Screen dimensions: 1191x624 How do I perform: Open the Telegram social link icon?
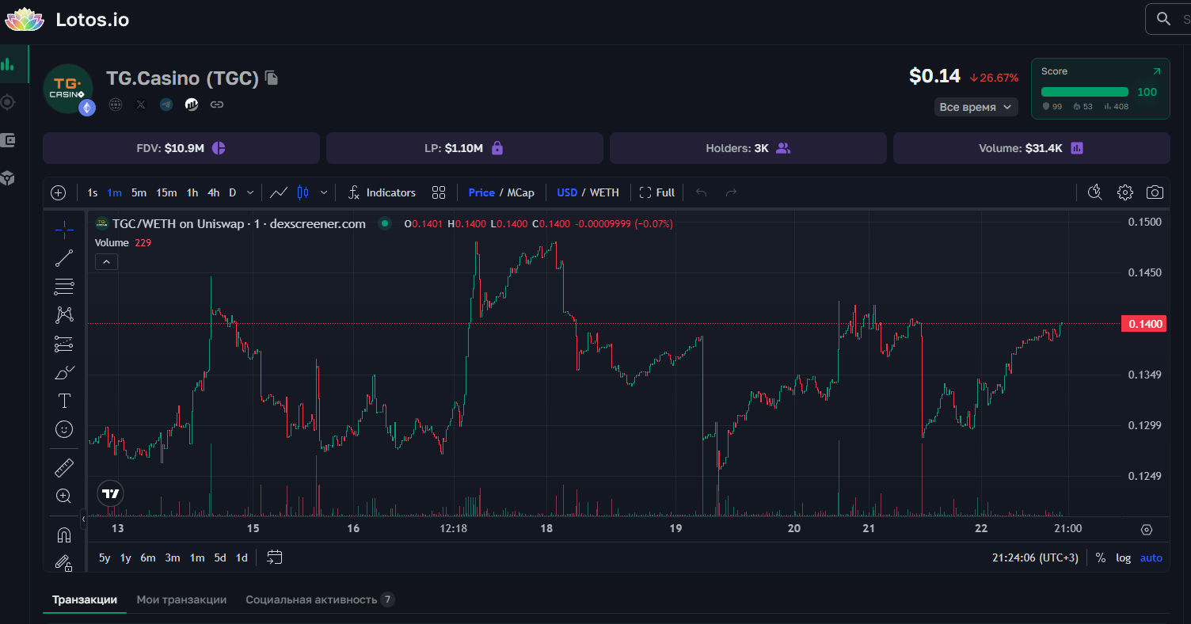pos(166,105)
